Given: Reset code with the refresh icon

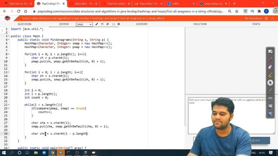Looking at the screenshot, I should [x=108, y=24].
